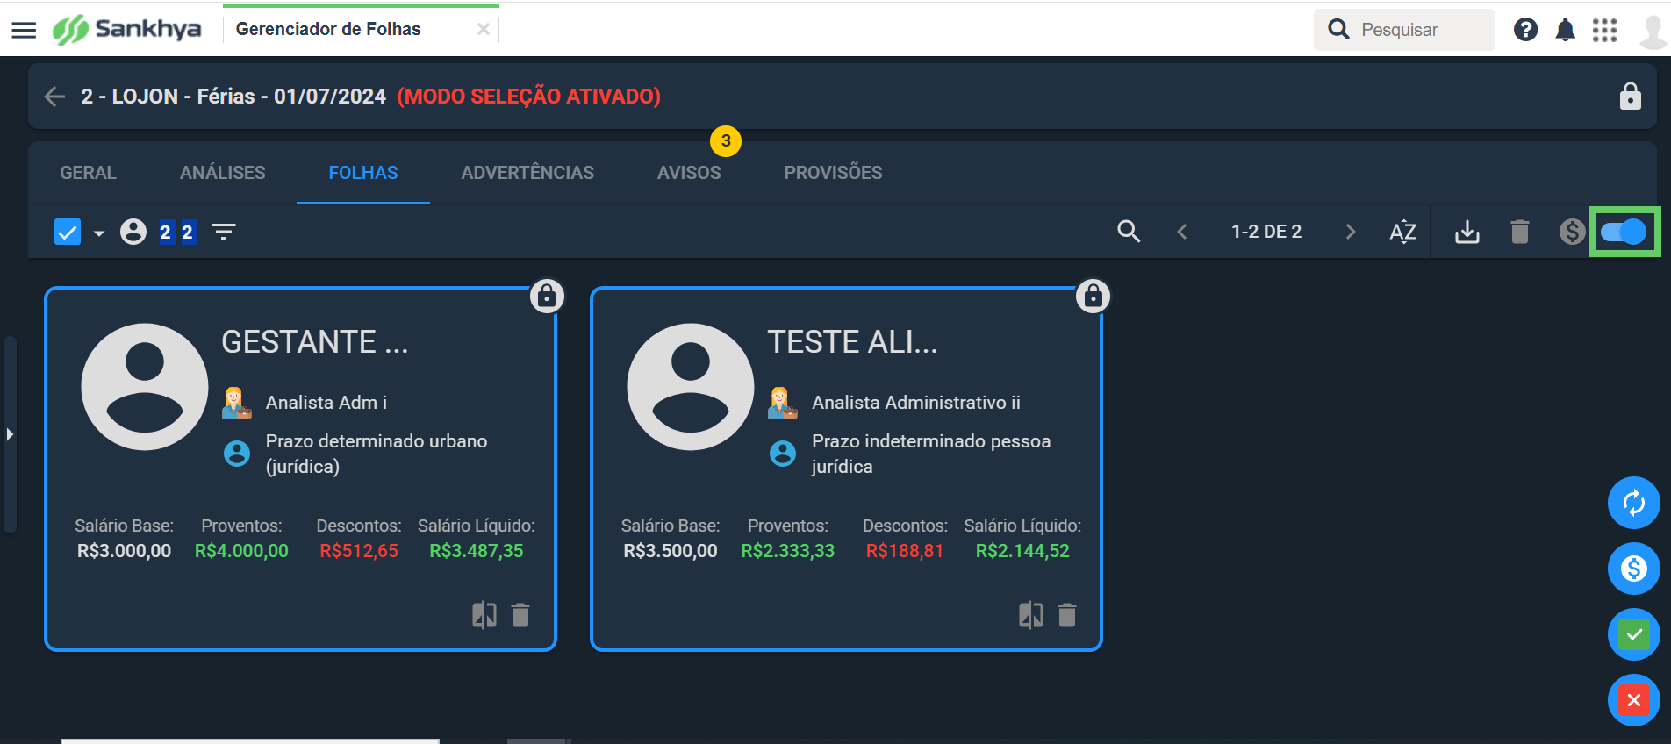Open the help question mark icon
The image size is (1671, 744).
pyautogui.click(x=1525, y=30)
